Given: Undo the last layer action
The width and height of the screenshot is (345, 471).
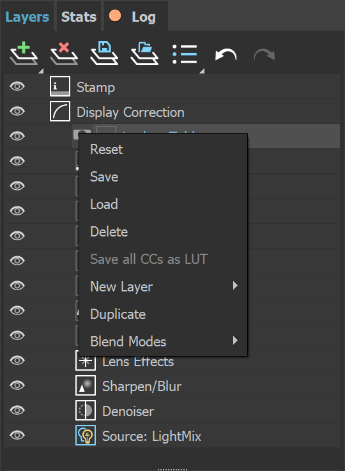Looking at the screenshot, I should (x=226, y=55).
